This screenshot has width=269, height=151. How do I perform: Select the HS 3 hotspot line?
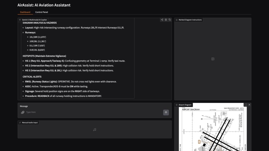click(69, 70)
